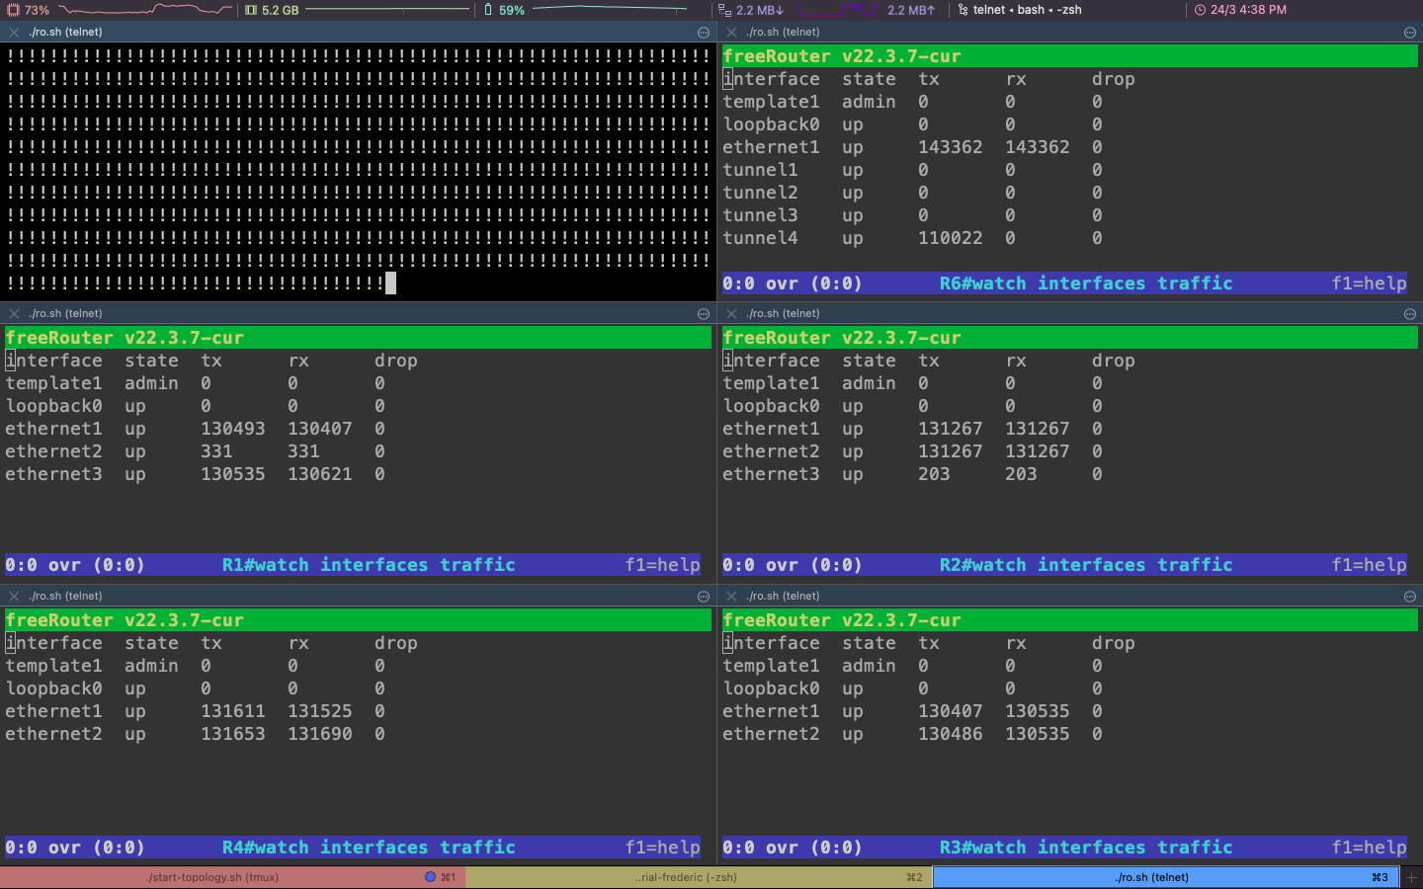Click the blue activity dot on start-topology.sh tab

click(430, 877)
